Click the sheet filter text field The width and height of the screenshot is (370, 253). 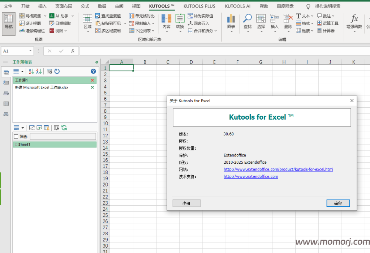(63, 137)
